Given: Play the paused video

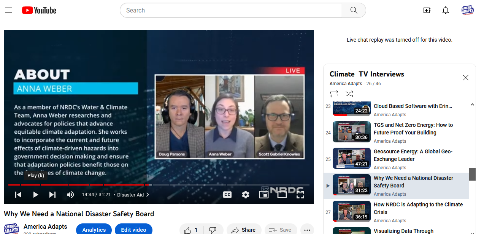Looking at the screenshot, I should pos(35,195).
